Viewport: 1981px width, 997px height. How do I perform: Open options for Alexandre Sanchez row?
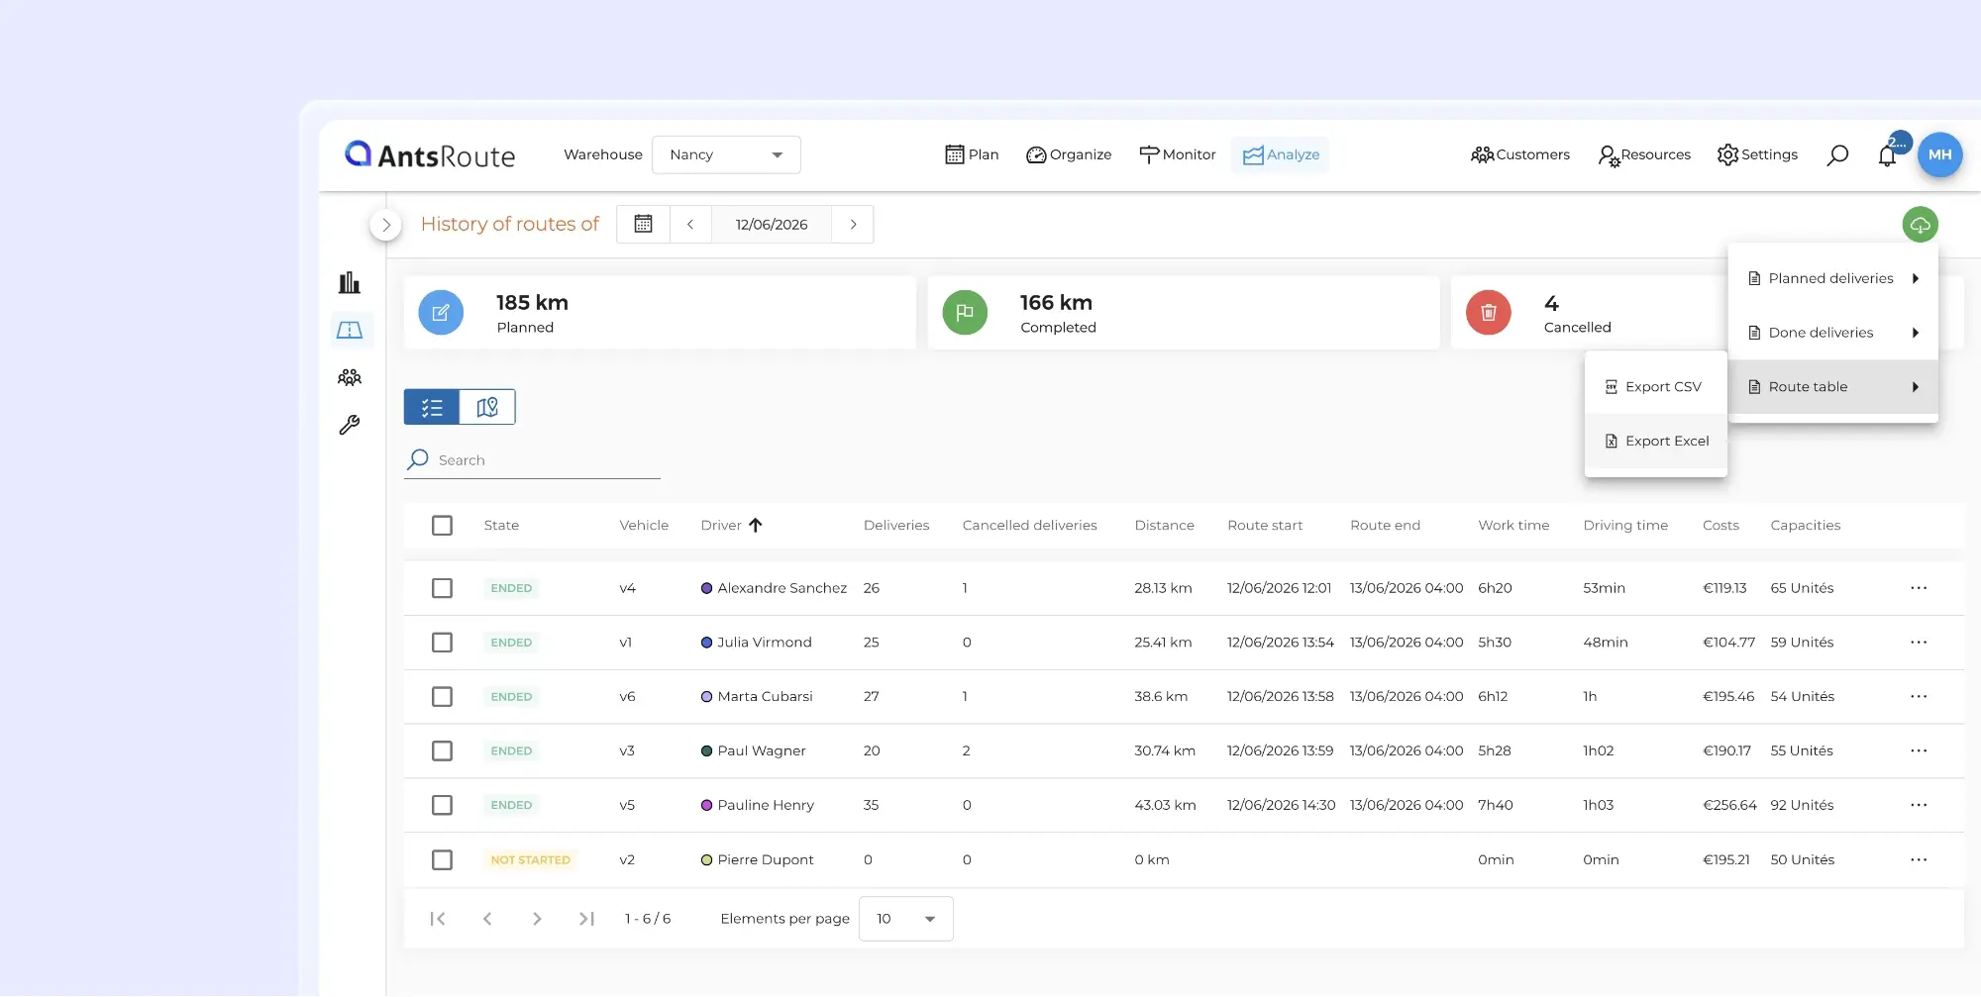point(1919,588)
